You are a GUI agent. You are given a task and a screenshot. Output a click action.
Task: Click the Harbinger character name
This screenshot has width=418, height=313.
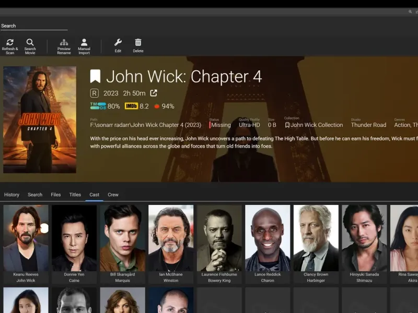pos(316,281)
